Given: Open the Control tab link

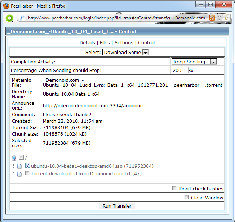Looking at the screenshot, I should (x=146, y=42).
